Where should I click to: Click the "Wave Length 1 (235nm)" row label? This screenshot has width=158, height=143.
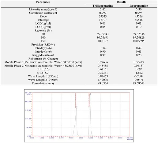click(x=43, y=76)
